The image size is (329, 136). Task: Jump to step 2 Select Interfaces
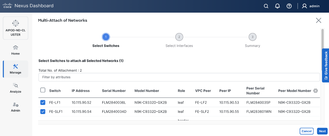pos(179,37)
